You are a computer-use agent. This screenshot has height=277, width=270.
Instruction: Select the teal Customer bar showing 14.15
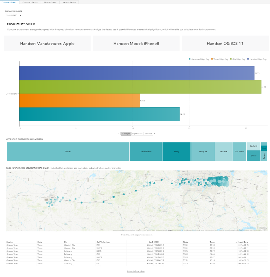coord(100,114)
